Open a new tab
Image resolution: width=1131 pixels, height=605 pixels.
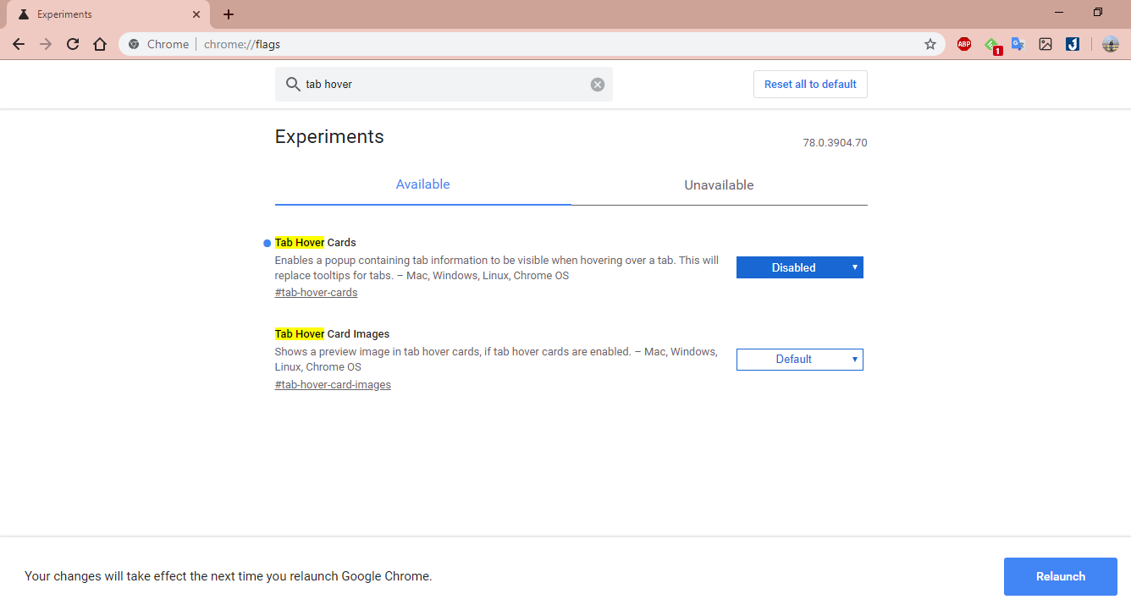(229, 14)
